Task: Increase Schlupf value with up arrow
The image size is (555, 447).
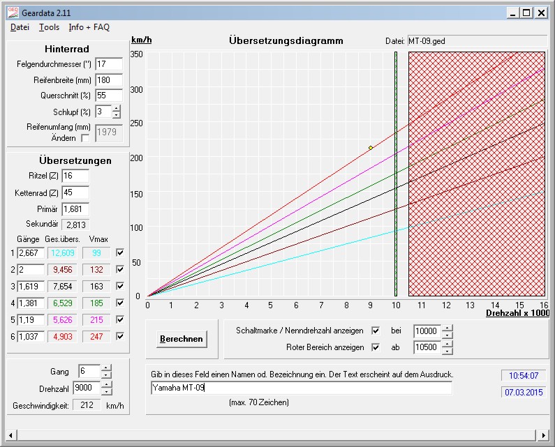Action: (x=116, y=108)
